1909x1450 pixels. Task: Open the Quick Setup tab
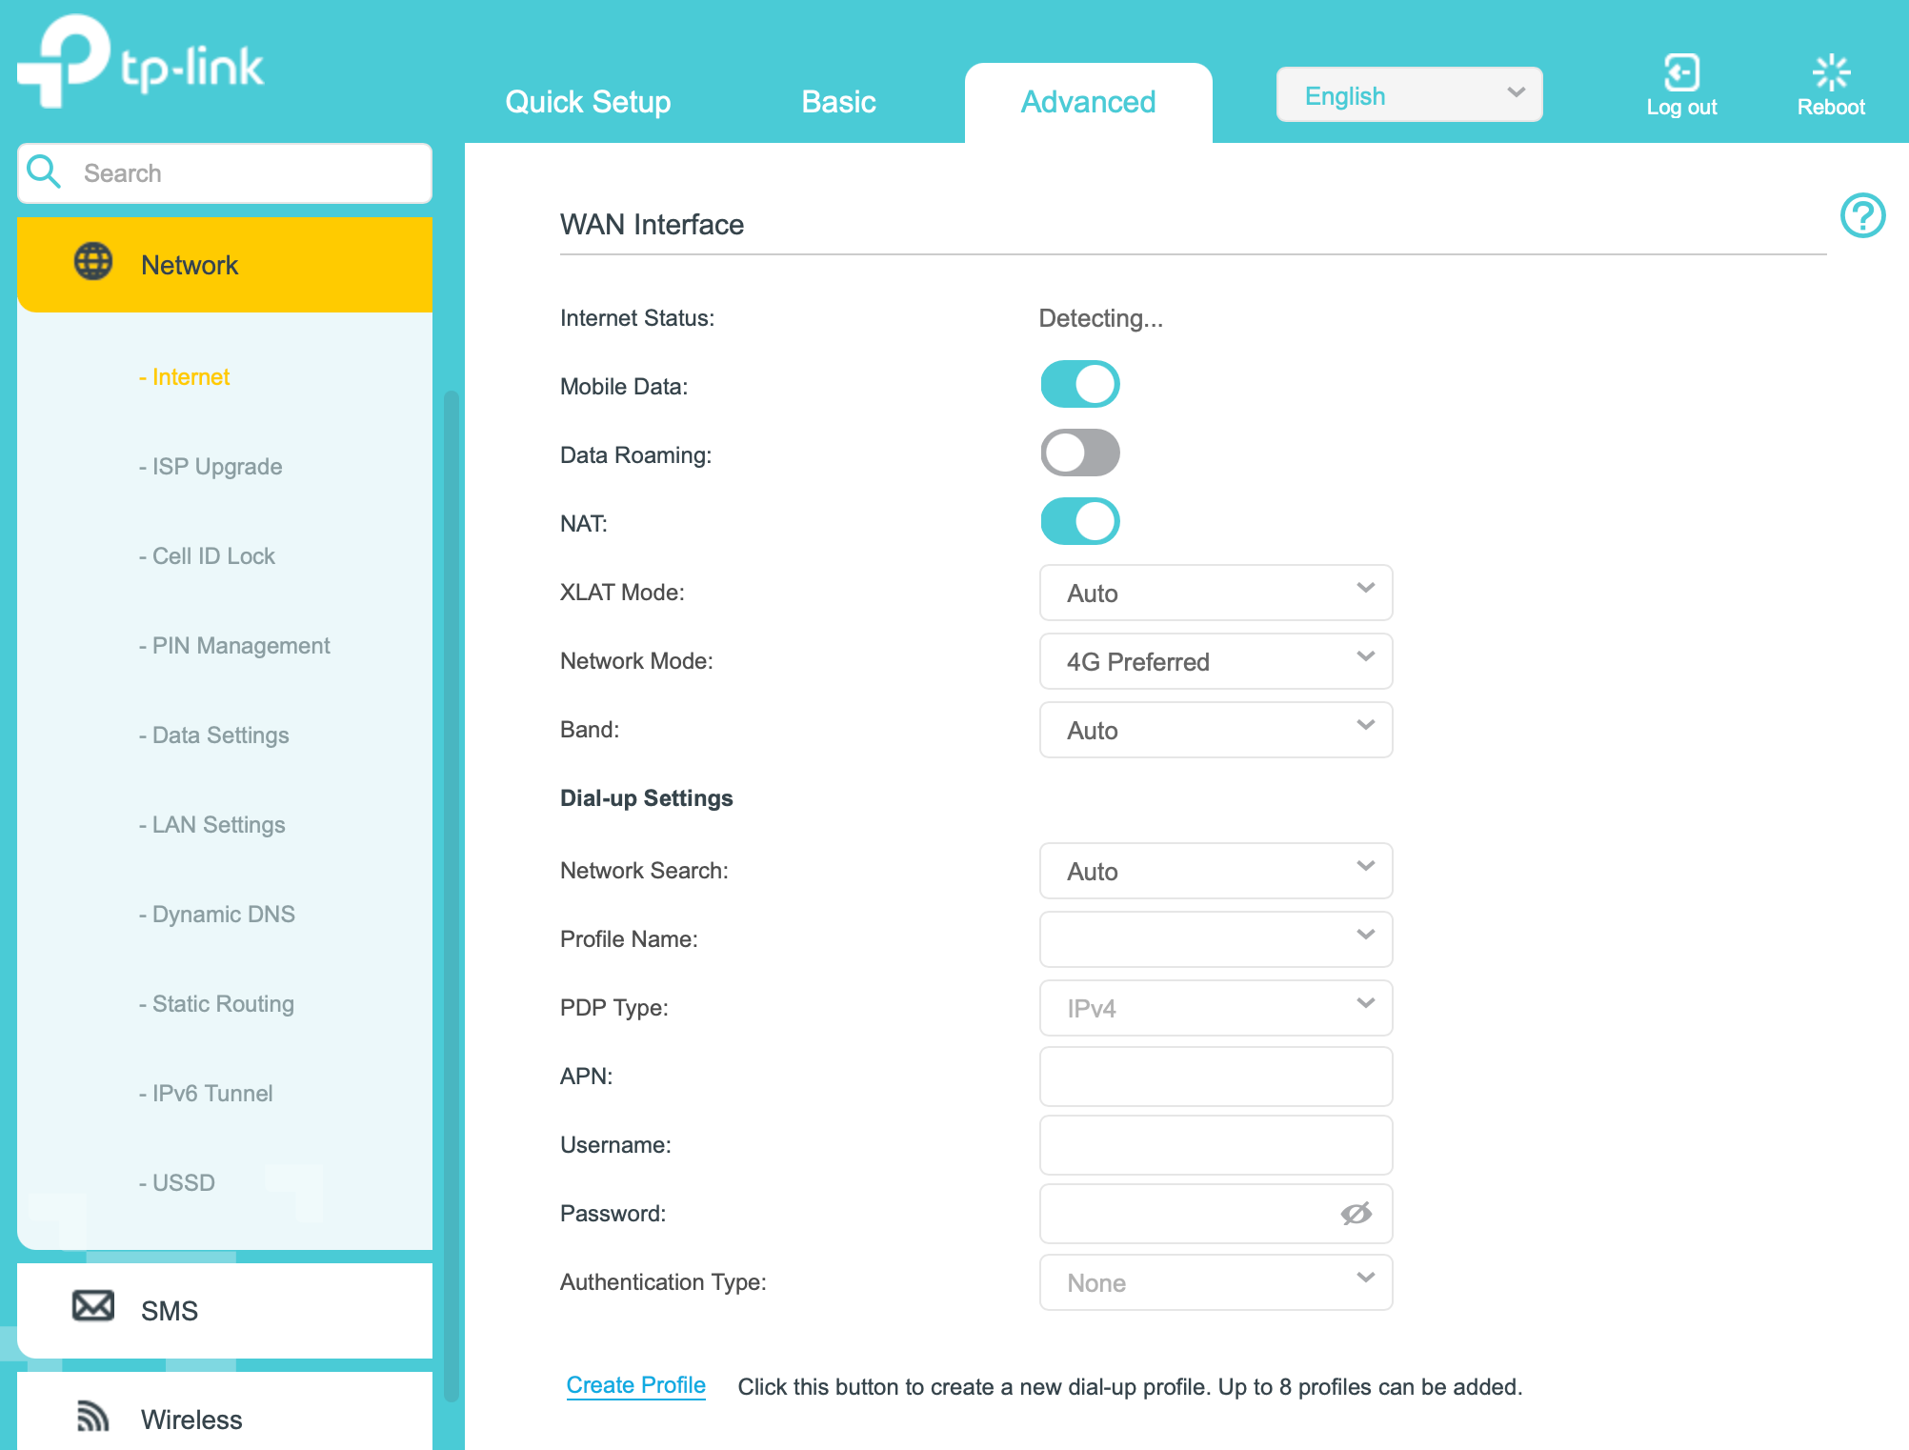[x=588, y=101]
